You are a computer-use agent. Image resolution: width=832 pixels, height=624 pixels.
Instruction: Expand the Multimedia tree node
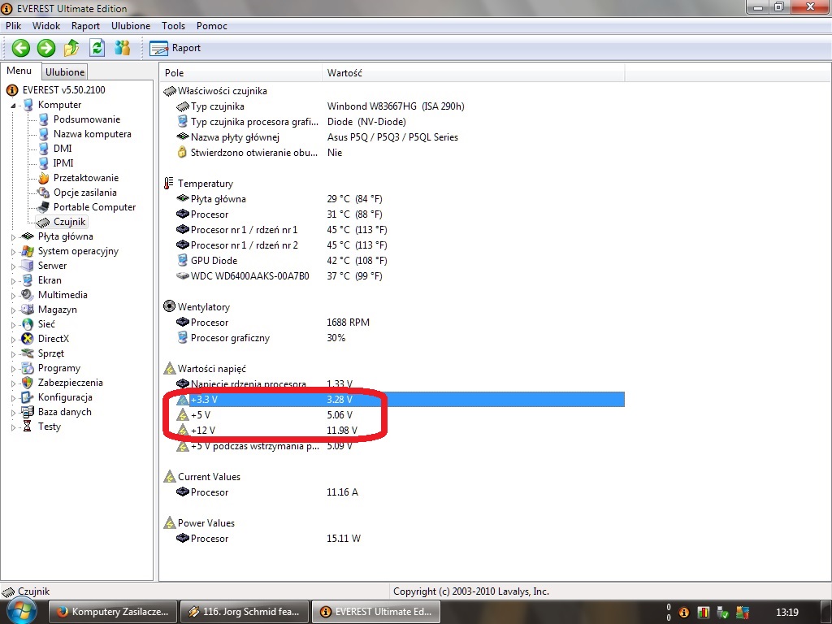coord(13,296)
